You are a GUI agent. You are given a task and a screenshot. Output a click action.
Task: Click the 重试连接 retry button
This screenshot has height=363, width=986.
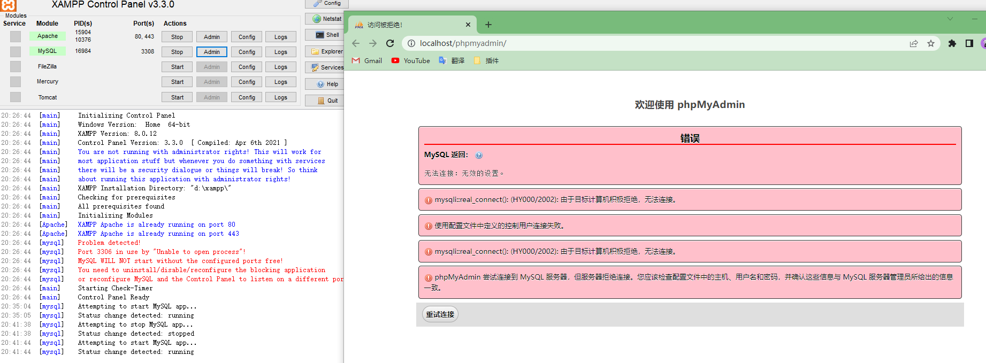(x=440, y=314)
